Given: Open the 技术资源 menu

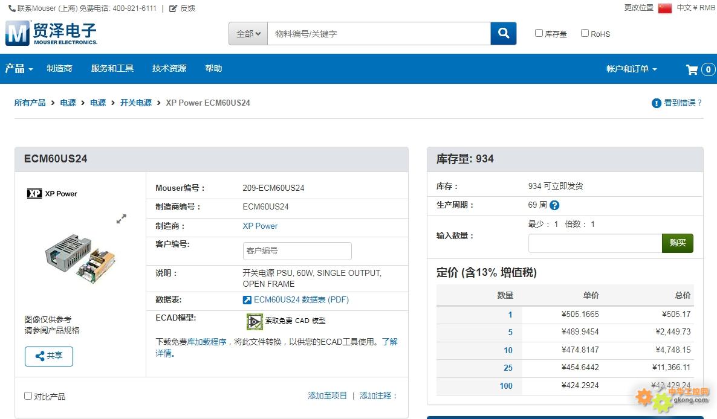Looking at the screenshot, I should point(169,68).
